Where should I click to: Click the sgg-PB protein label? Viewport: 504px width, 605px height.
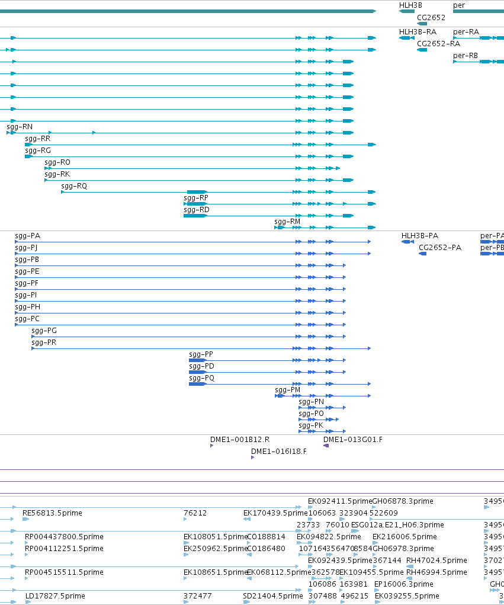(27, 260)
